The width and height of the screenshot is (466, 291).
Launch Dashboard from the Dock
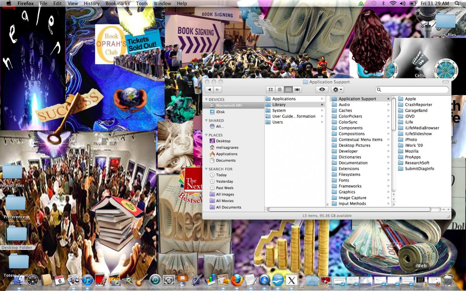pos(33,280)
